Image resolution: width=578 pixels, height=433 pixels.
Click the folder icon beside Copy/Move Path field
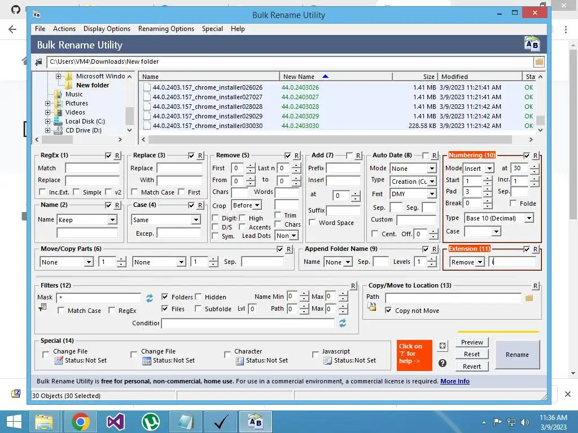529,298
